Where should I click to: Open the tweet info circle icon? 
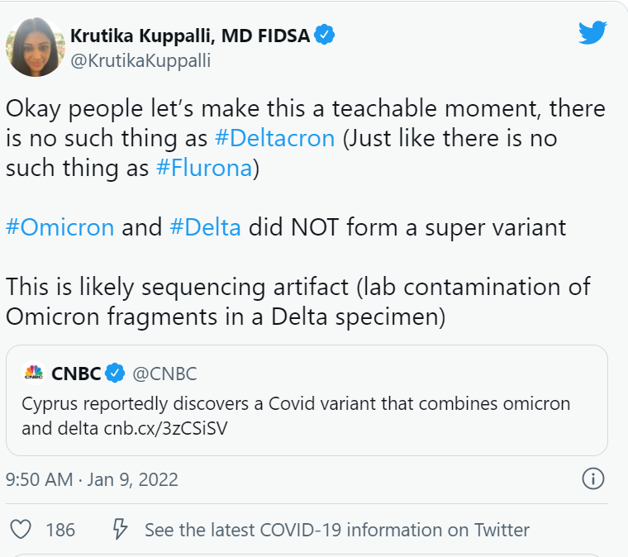pyautogui.click(x=592, y=478)
